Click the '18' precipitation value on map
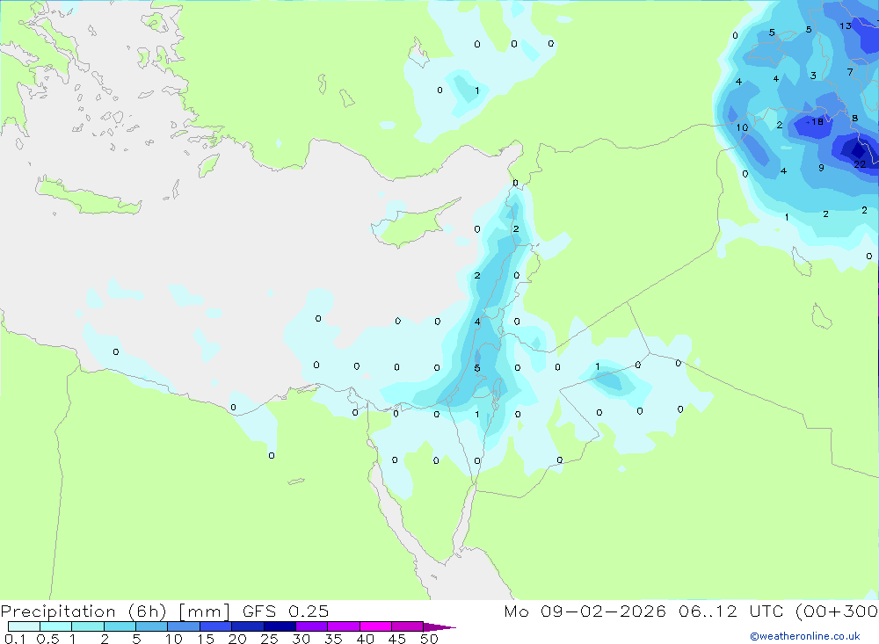879x644 pixels. point(817,121)
